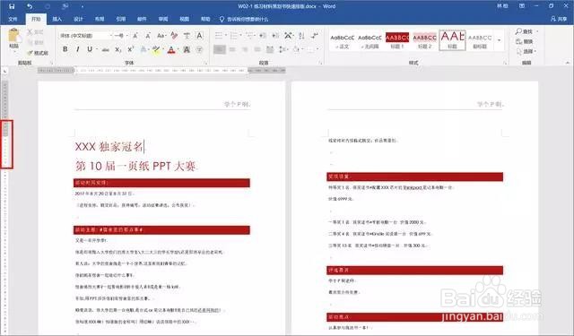Apply the 副标题 subtitle style

coord(480,40)
